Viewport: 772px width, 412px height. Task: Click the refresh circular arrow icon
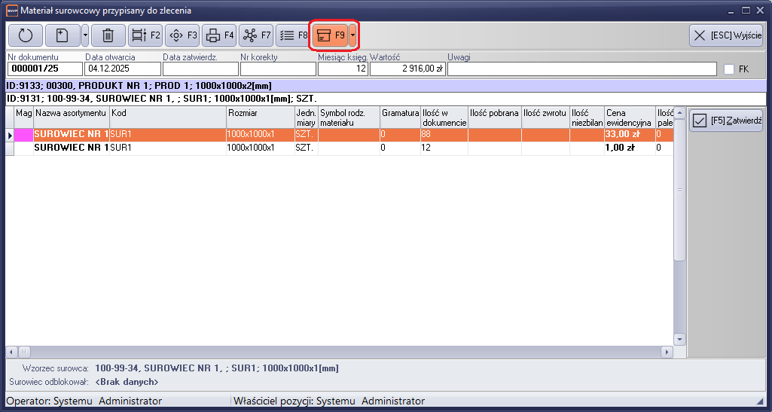(26, 35)
